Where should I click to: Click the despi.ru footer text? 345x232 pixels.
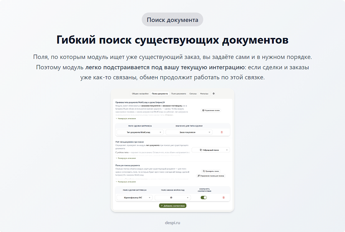pyautogui.click(x=172, y=223)
